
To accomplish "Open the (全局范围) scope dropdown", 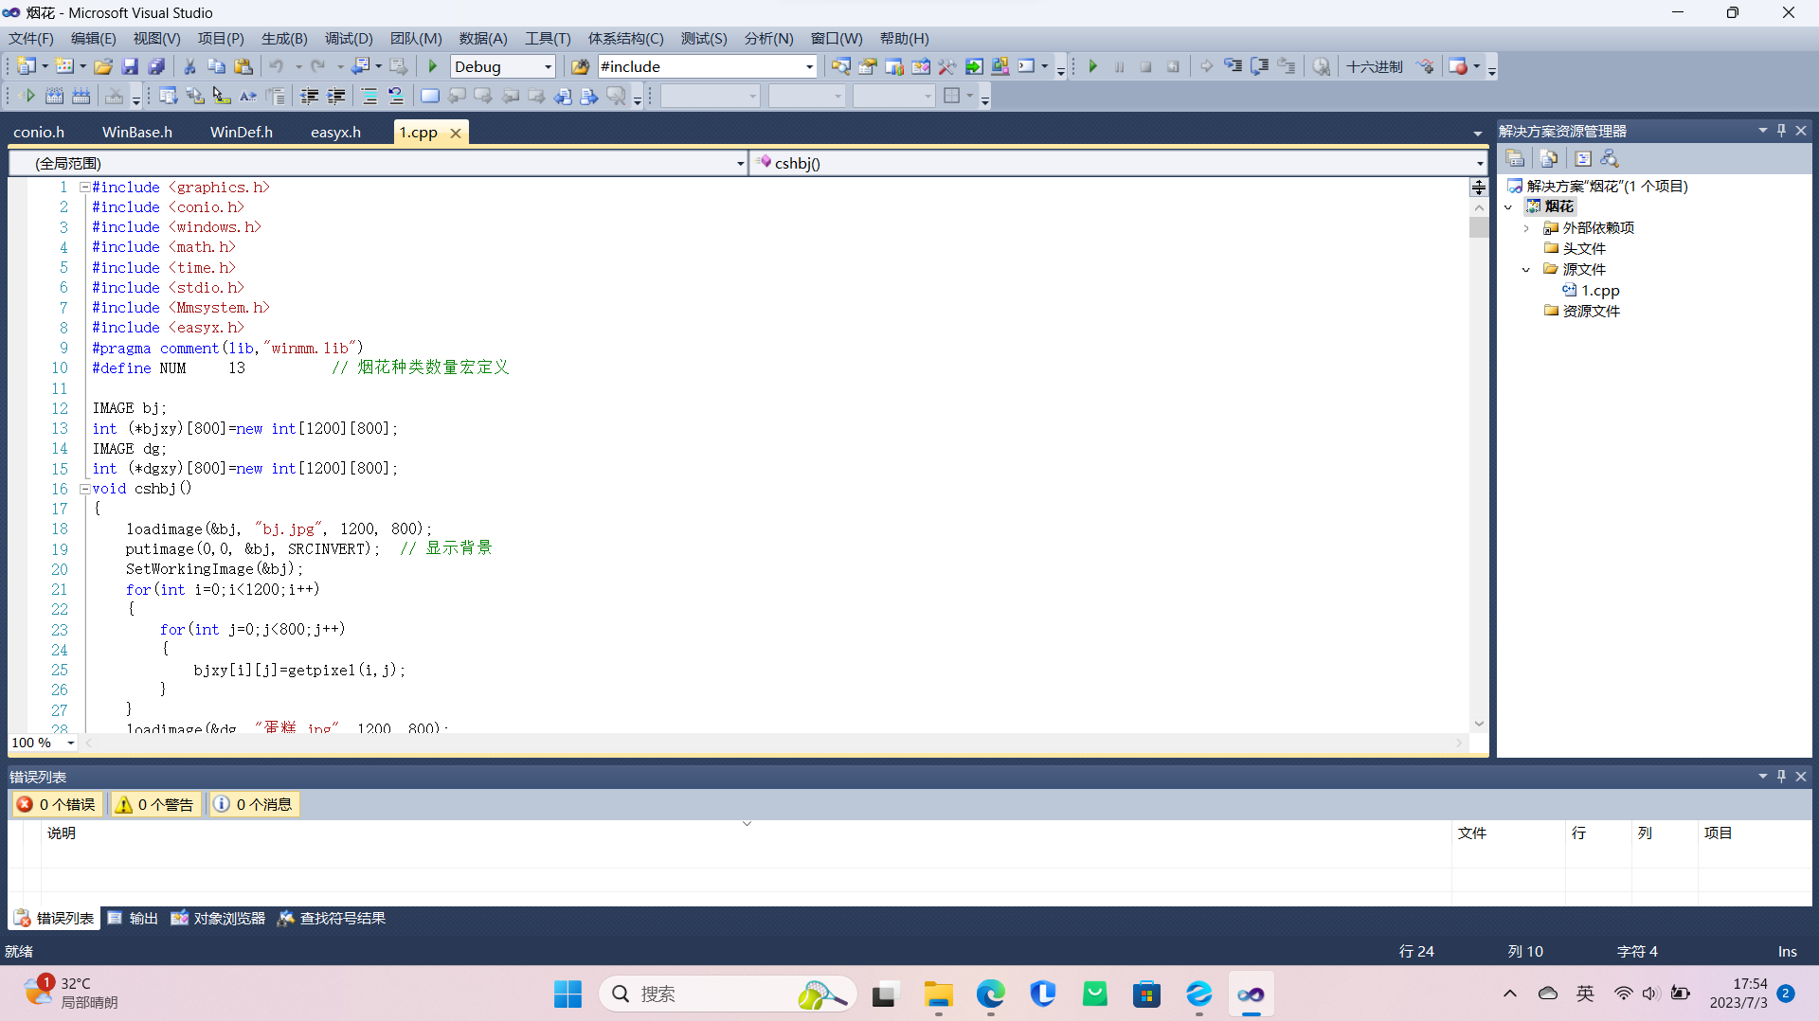I will tap(740, 163).
